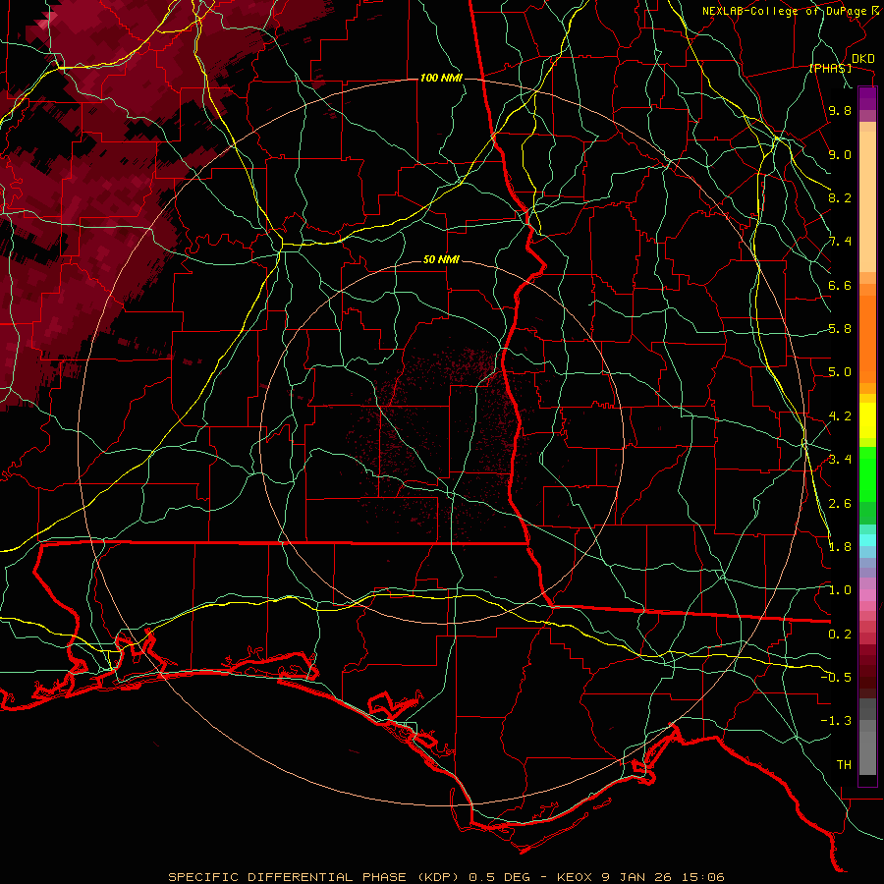Image resolution: width=884 pixels, height=884 pixels.
Task: Click the KEOX station ID in caption
Action: coord(575,877)
